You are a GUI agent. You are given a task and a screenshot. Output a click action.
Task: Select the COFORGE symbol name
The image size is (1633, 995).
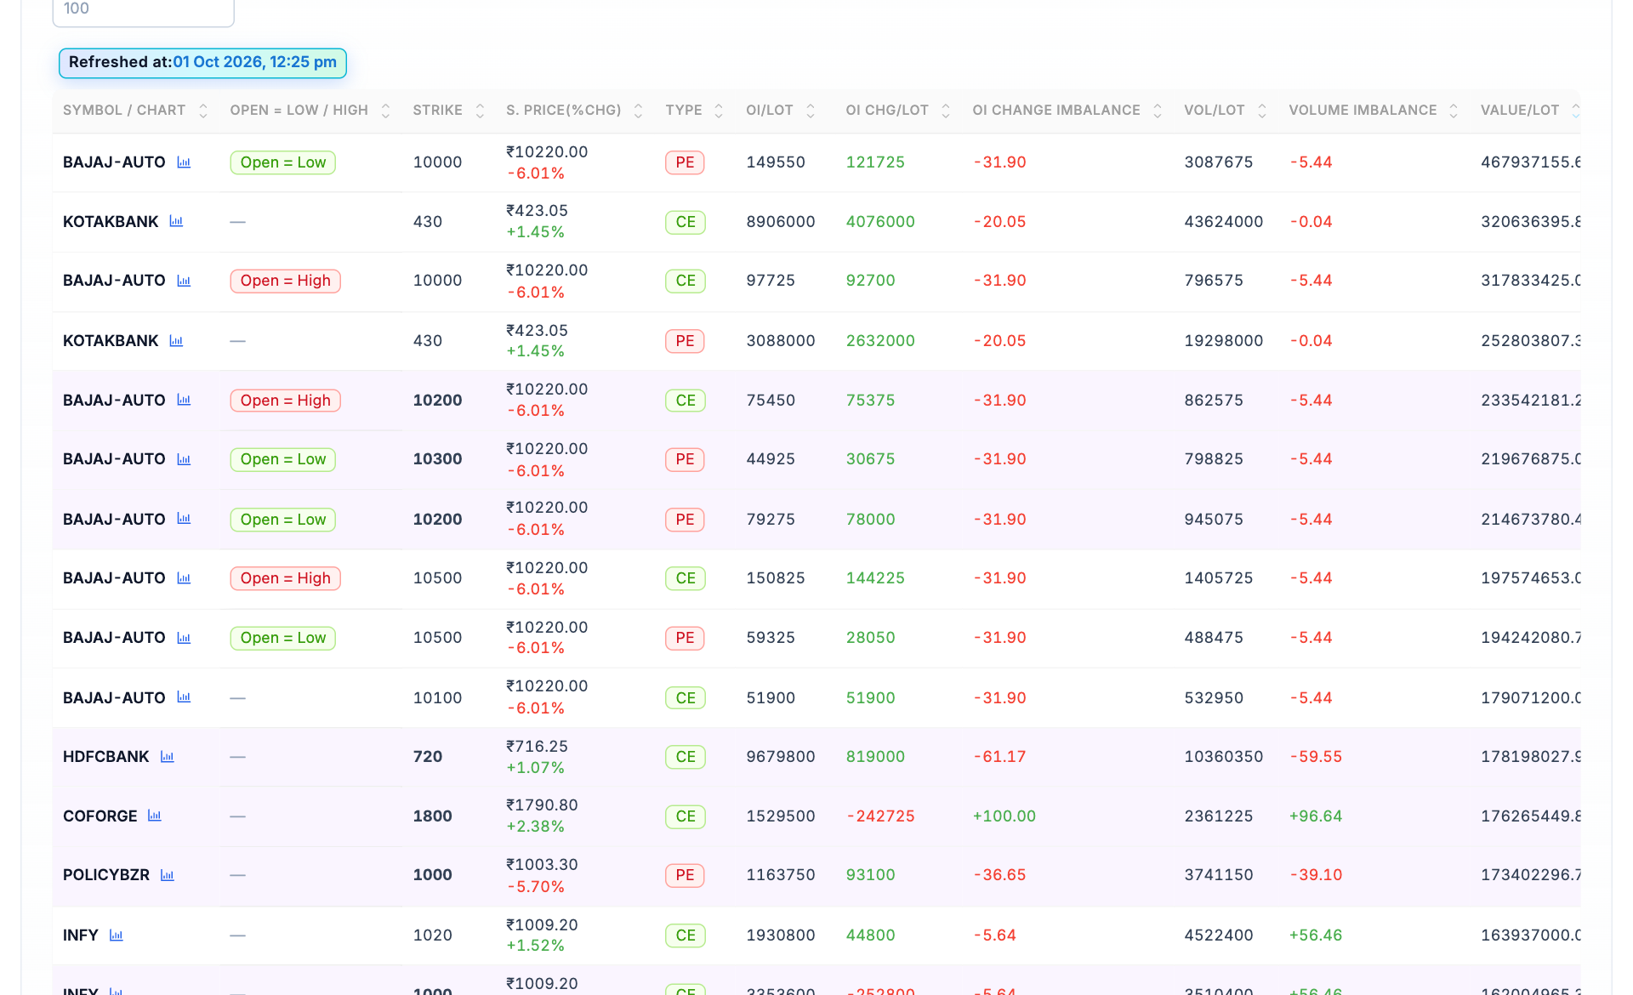pyautogui.click(x=100, y=816)
